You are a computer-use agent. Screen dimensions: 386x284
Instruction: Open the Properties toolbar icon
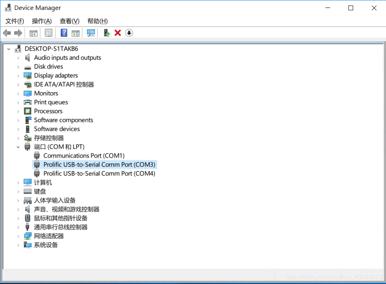(48, 33)
